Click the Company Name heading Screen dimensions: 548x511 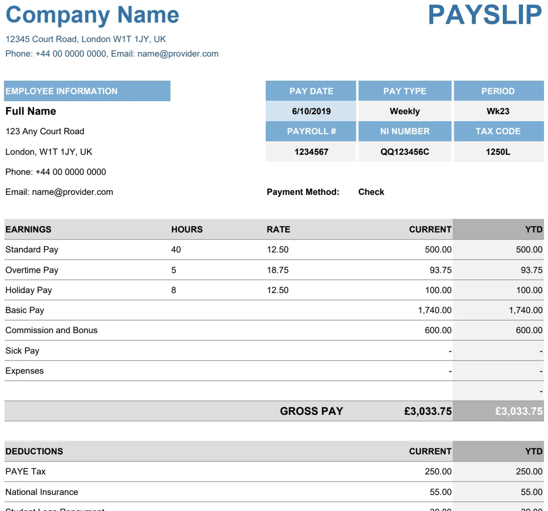pyautogui.click(x=92, y=16)
